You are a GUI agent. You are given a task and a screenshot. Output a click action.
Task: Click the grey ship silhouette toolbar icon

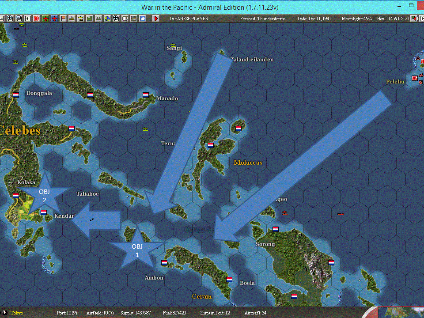click(98, 19)
